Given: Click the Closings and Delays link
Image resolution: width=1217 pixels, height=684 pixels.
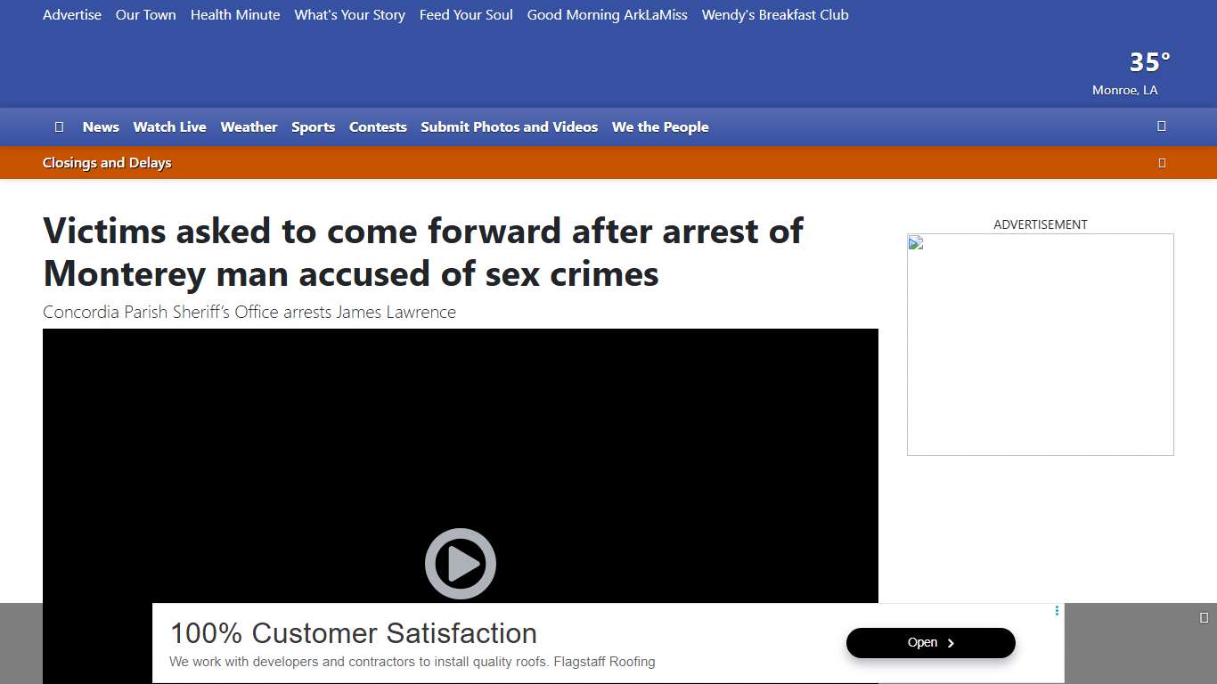Looking at the screenshot, I should [107, 163].
